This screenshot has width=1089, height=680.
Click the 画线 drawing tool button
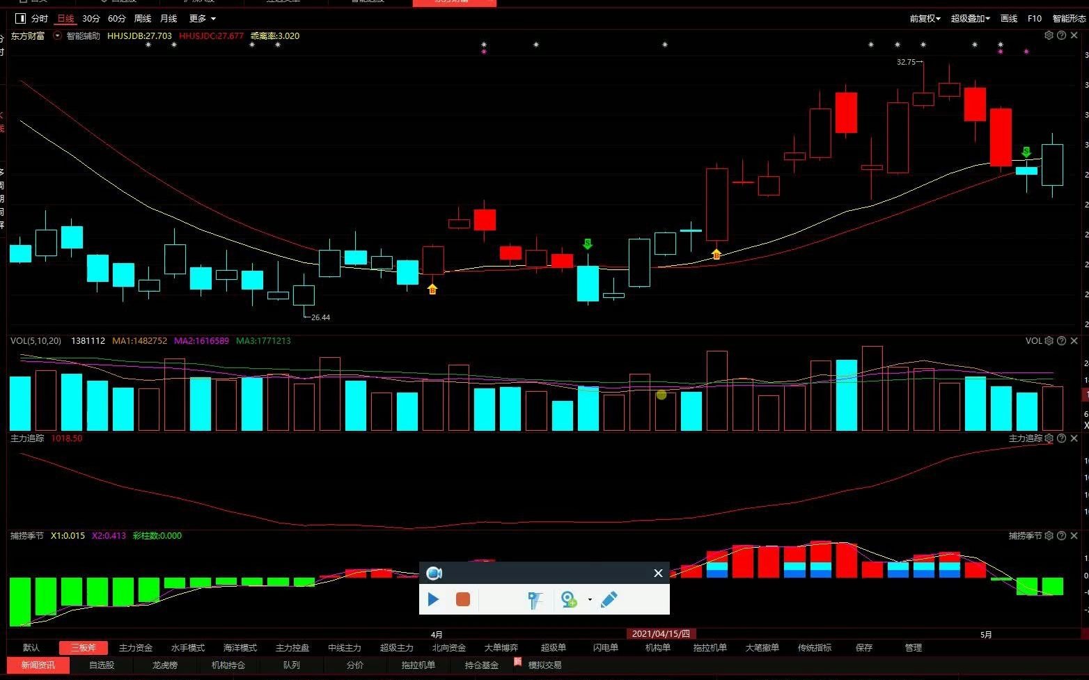1009,19
